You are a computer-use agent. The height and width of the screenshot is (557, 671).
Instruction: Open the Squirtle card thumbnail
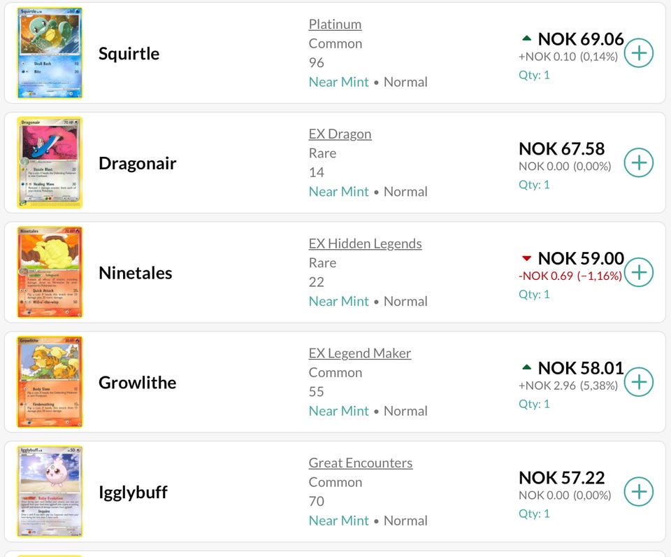click(50, 52)
